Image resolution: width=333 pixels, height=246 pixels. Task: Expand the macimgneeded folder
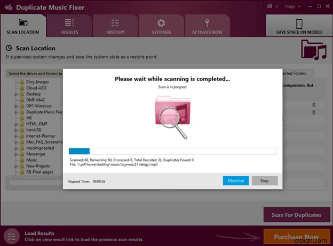click(x=16, y=148)
